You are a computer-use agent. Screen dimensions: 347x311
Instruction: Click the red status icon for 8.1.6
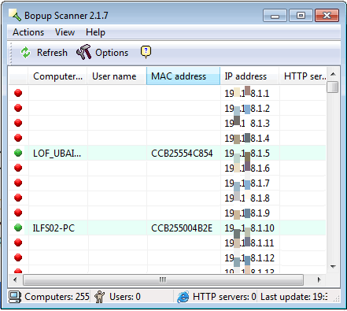point(18,168)
